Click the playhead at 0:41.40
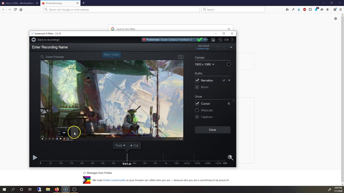Viewport: 344px width, 193px height. click(x=127, y=164)
